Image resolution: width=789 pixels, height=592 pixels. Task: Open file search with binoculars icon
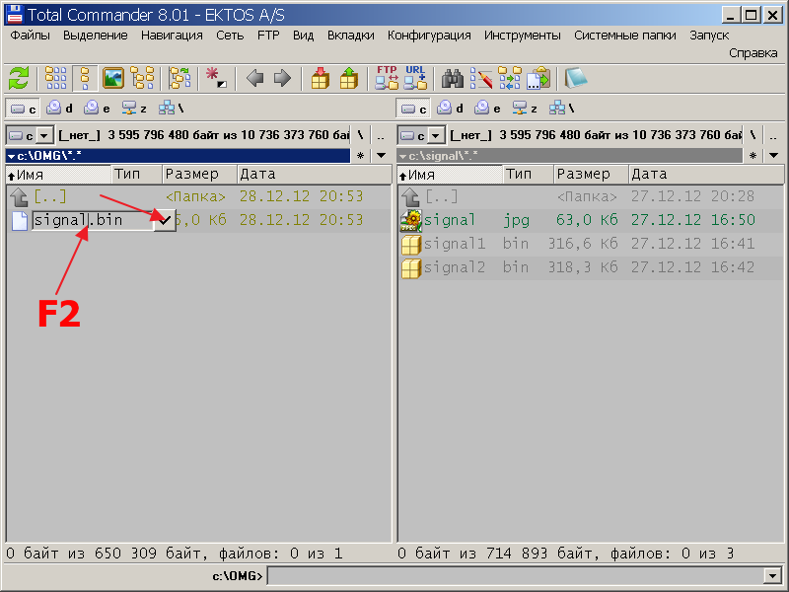[453, 78]
